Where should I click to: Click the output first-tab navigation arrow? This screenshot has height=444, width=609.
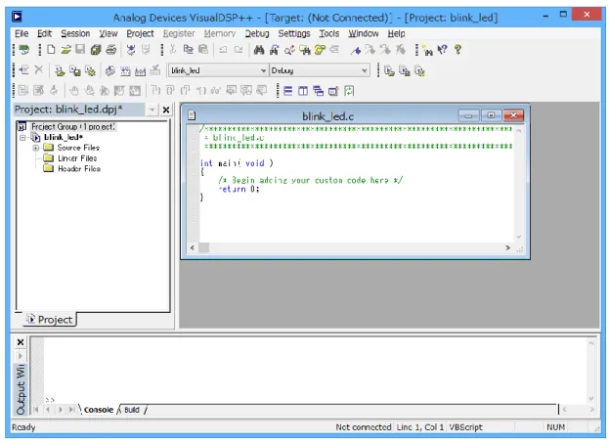pos(36,410)
